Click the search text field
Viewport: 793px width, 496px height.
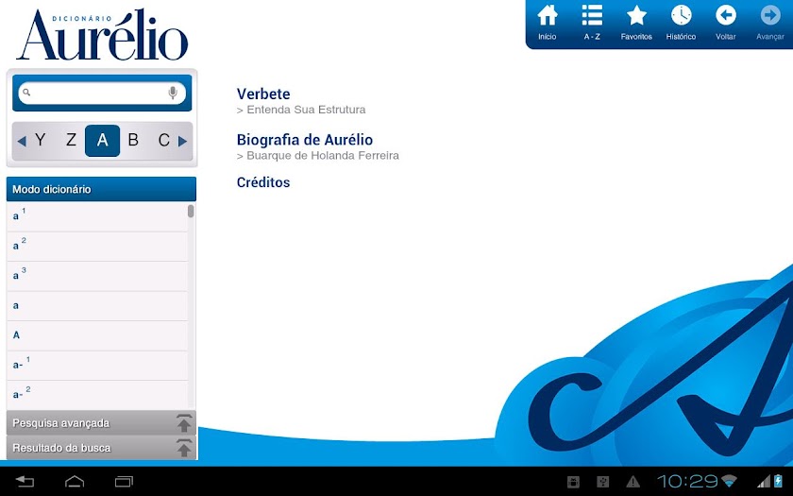pos(102,94)
